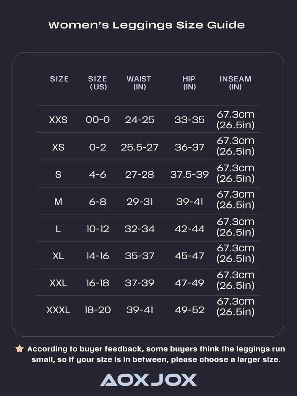
Task: Click the 37-39 waist value for XXL
Action: [x=140, y=283]
